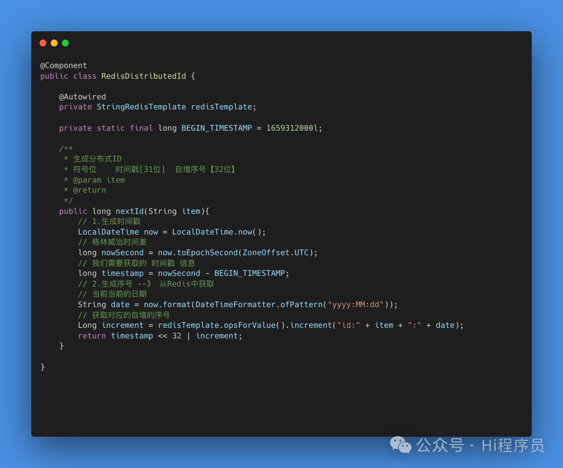Viewport: 563px width, 468px height.
Task: Click ZoneOffset.UTC argument
Action: [x=275, y=253]
